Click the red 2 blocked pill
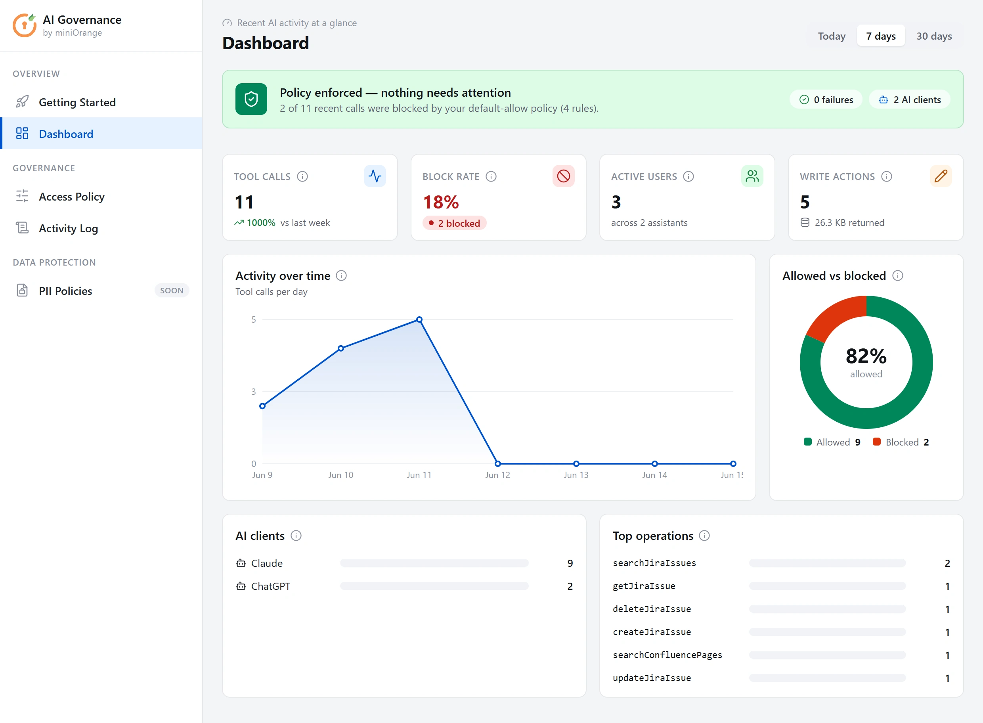 (x=454, y=223)
